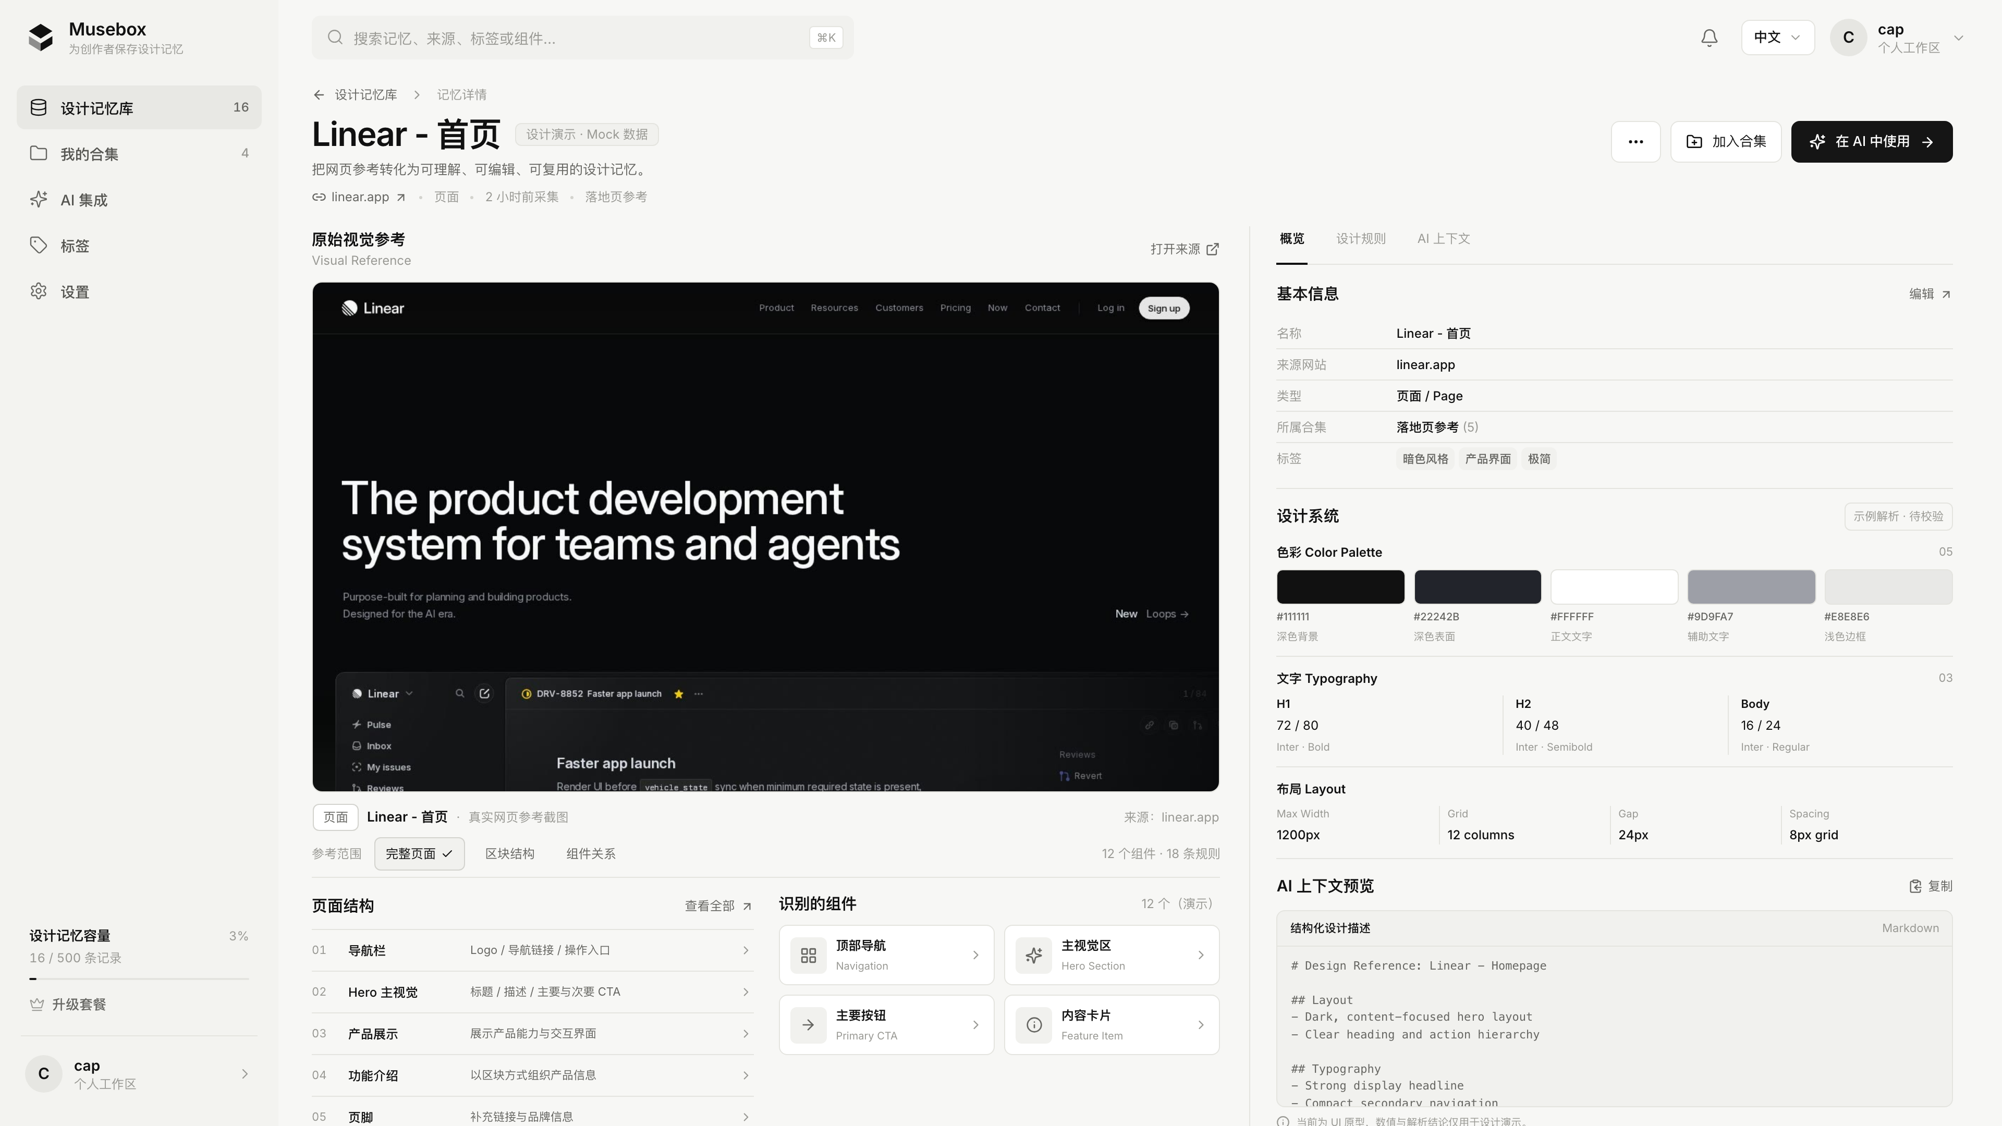Open the 中文 language dropdown

(1777, 38)
